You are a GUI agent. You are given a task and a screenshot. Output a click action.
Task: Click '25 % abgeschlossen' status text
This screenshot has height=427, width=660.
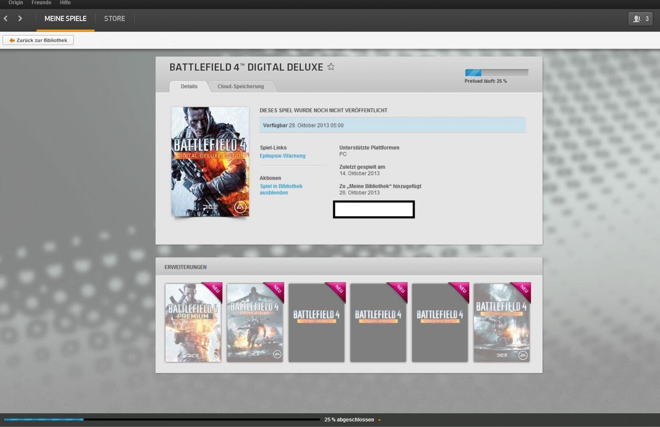click(349, 420)
